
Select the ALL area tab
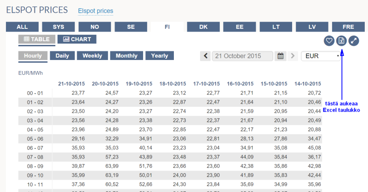[x=22, y=27]
